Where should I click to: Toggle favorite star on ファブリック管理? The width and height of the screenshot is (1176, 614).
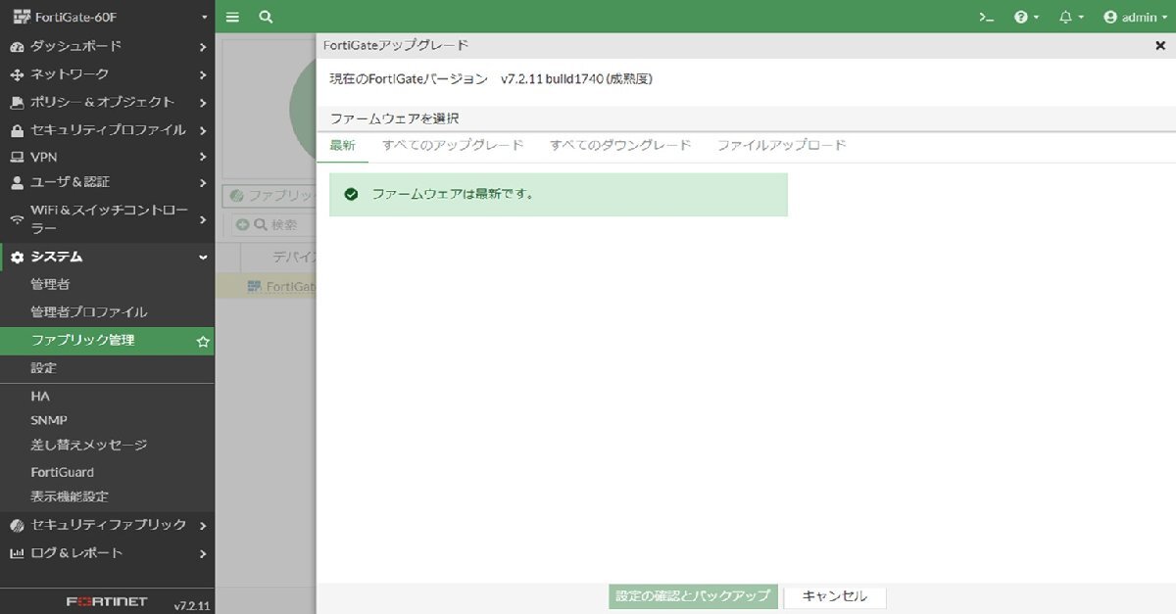[x=203, y=341]
